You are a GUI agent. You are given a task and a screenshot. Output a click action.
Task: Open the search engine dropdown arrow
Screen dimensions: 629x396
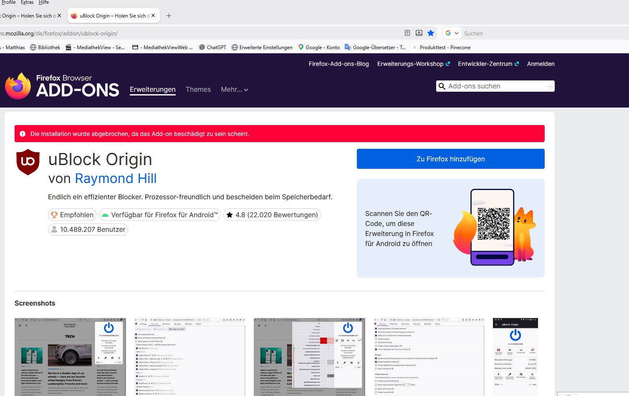(x=457, y=33)
